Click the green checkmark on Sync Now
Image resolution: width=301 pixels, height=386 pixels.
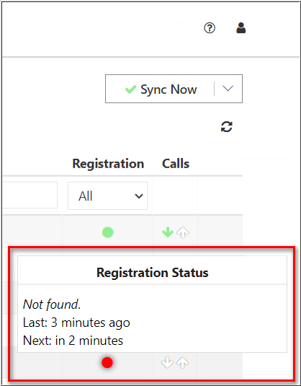tap(130, 89)
